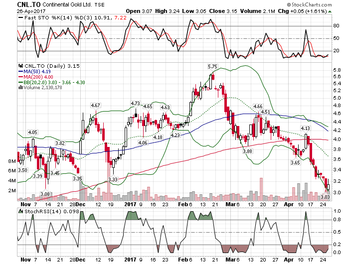Click the 3.50 price label
The width and height of the screenshot is (349, 264).
22,170
